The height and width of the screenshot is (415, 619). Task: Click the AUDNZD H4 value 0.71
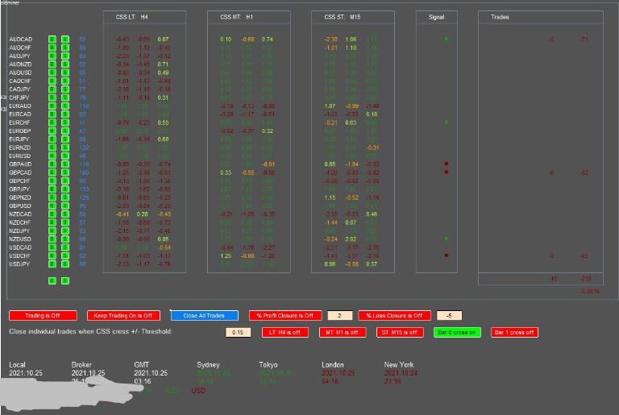tap(163, 64)
